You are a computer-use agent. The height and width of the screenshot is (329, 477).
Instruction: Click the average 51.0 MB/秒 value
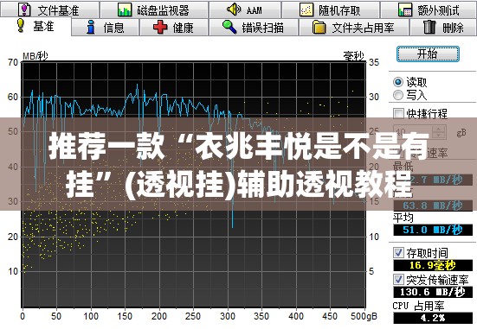pos(433,230)
